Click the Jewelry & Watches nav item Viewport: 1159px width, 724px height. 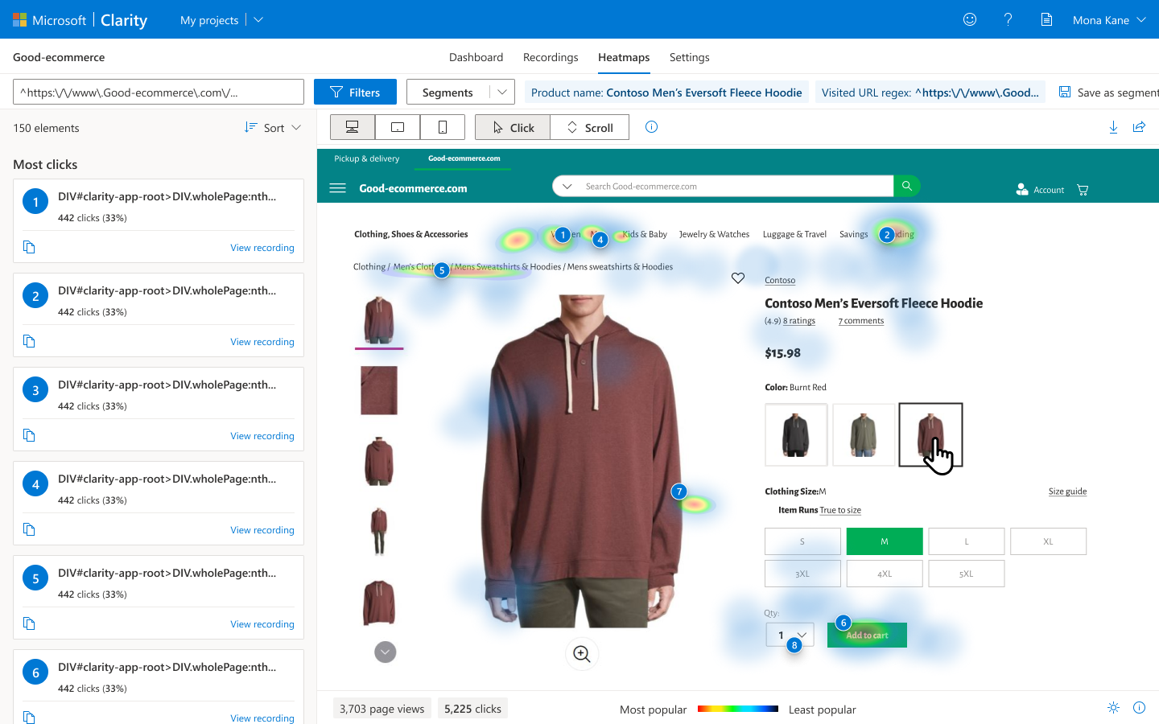714,234
